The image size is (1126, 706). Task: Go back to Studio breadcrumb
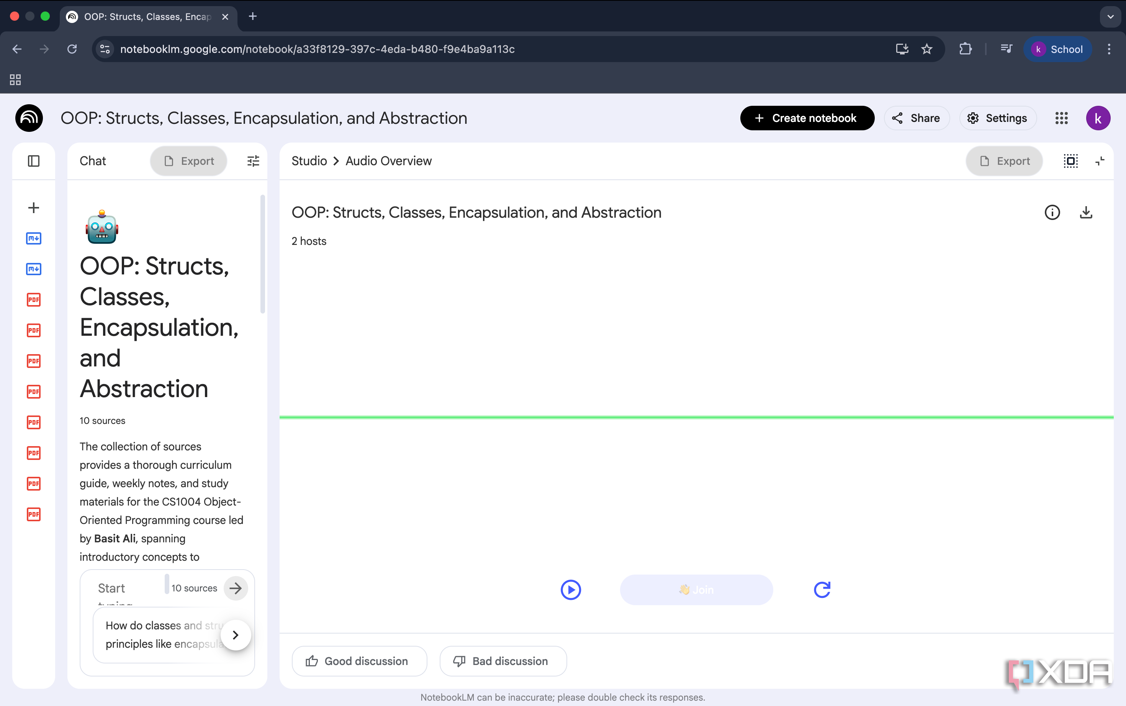click(x=309, y=161)
